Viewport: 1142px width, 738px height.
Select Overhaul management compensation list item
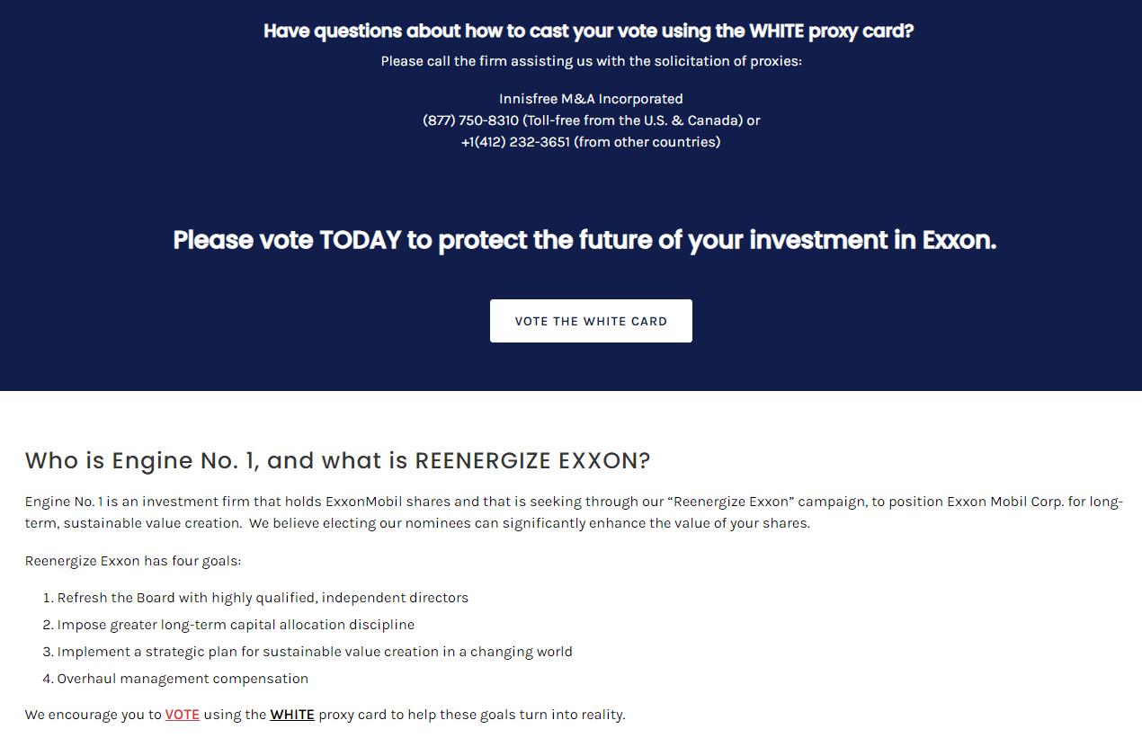183,679
